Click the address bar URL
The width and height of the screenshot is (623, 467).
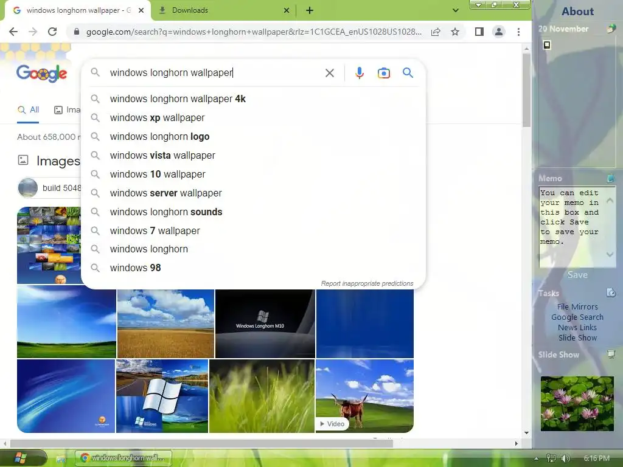coord(254,32)
